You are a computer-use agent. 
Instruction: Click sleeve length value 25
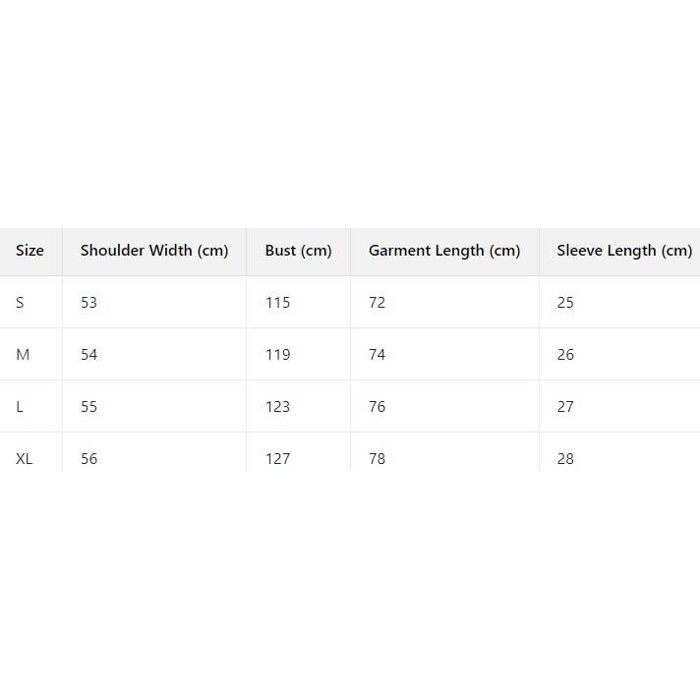(x=565, y=303)
